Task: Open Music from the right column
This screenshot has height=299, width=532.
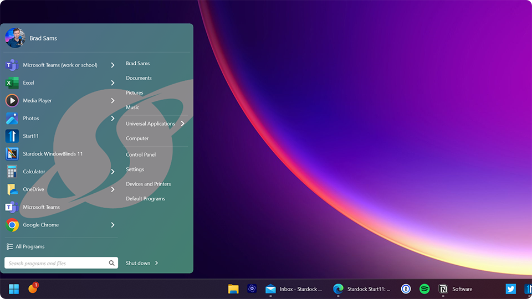Action: [132, 107]
